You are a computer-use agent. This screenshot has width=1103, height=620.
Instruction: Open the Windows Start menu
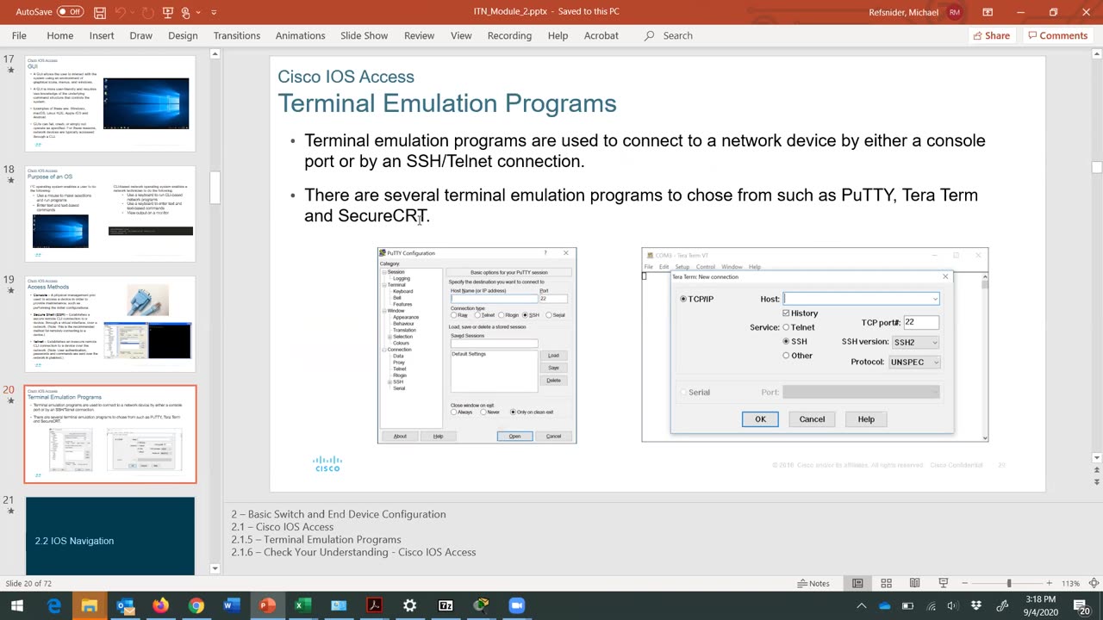point(16,605)
